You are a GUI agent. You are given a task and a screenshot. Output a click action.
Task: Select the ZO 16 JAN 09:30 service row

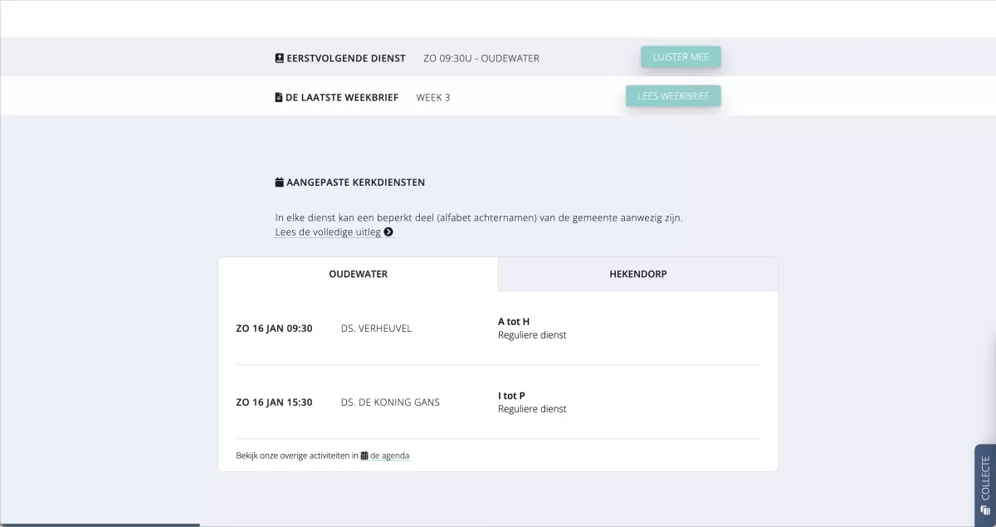pos(498,328)
